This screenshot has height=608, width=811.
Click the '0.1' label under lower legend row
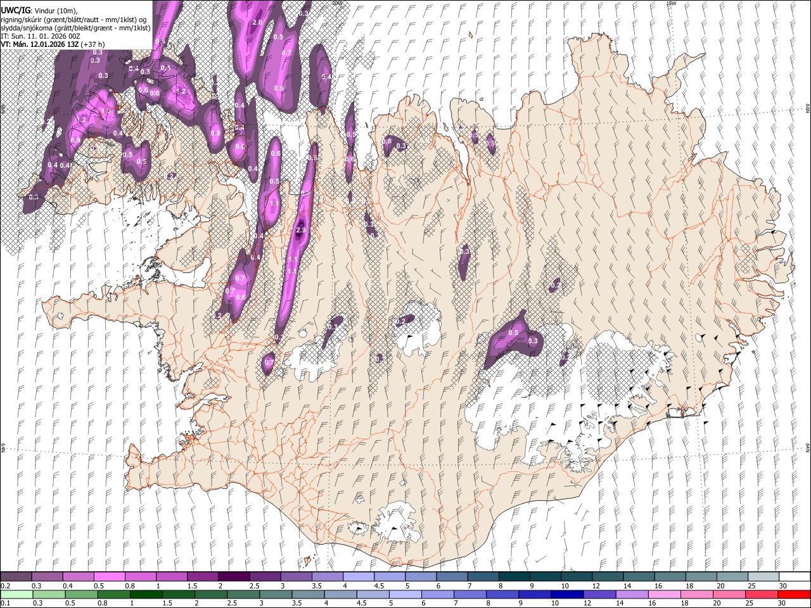[5, 604]
